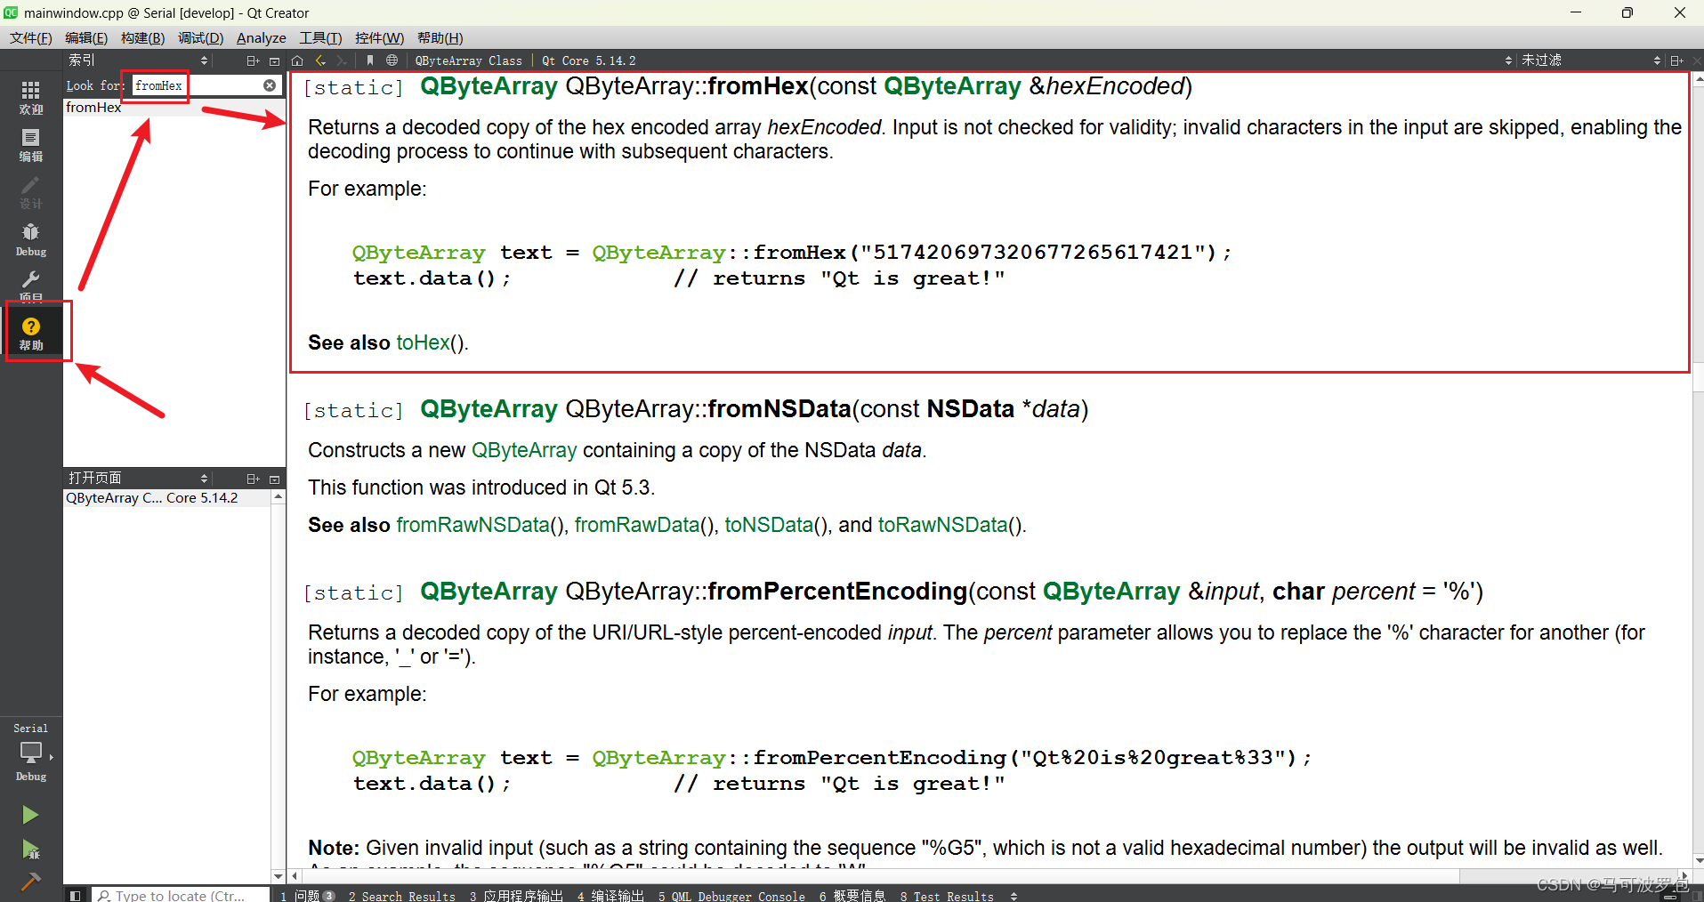Add bookmark for this help page

click(370, 60)
